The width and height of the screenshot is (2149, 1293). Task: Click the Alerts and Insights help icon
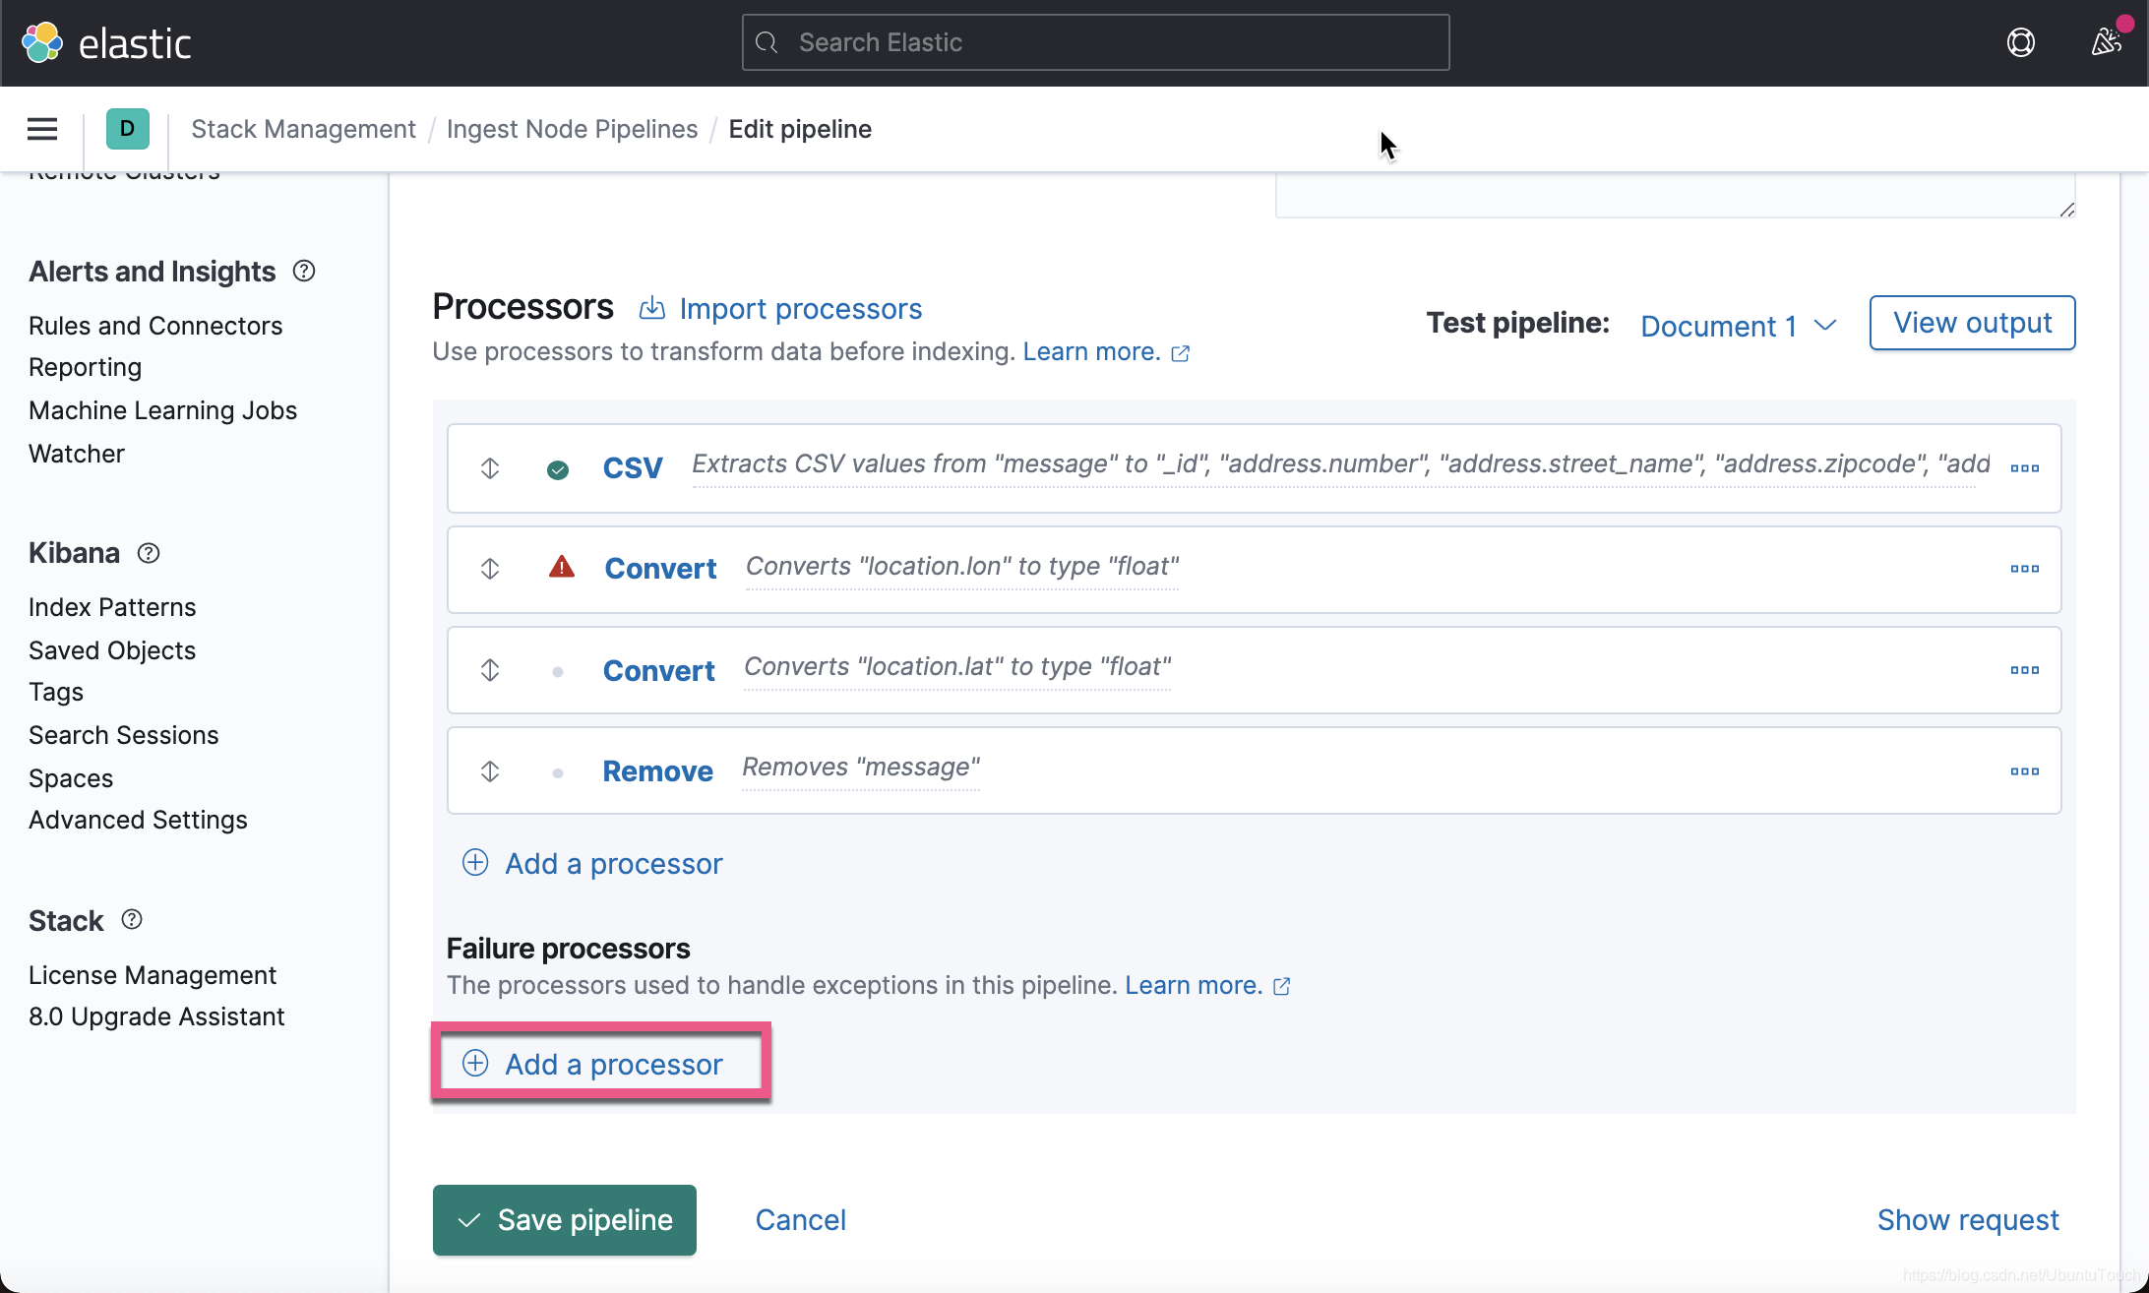click(304, 271)
